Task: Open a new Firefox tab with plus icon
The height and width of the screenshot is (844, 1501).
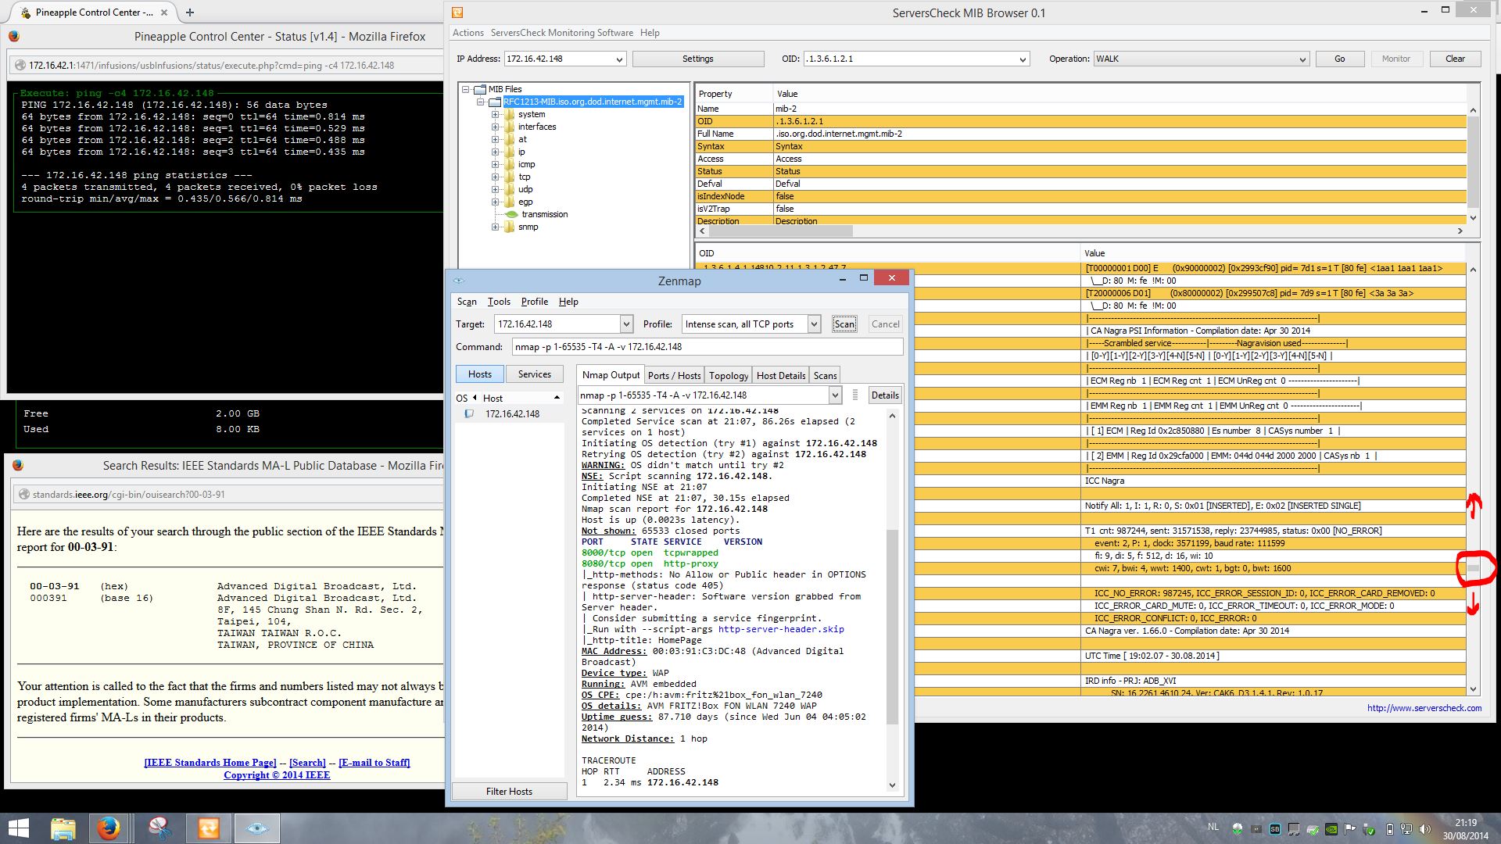Action: (x=190, y=13)
